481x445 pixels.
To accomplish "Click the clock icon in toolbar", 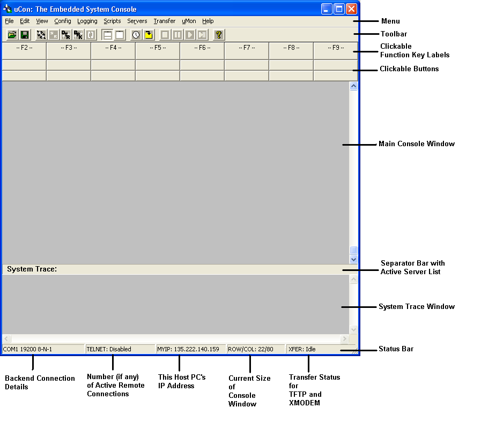I will pyautogui.click(x=136, y=35).
